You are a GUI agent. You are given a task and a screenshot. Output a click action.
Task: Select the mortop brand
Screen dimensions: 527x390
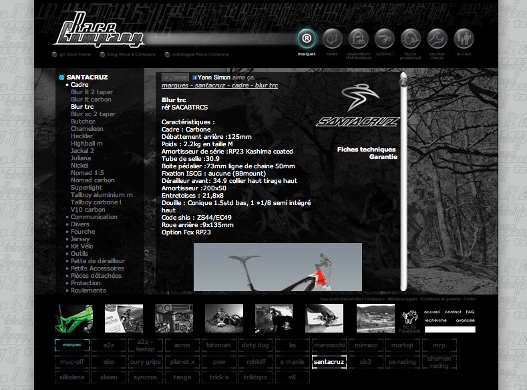pos(402,345)
